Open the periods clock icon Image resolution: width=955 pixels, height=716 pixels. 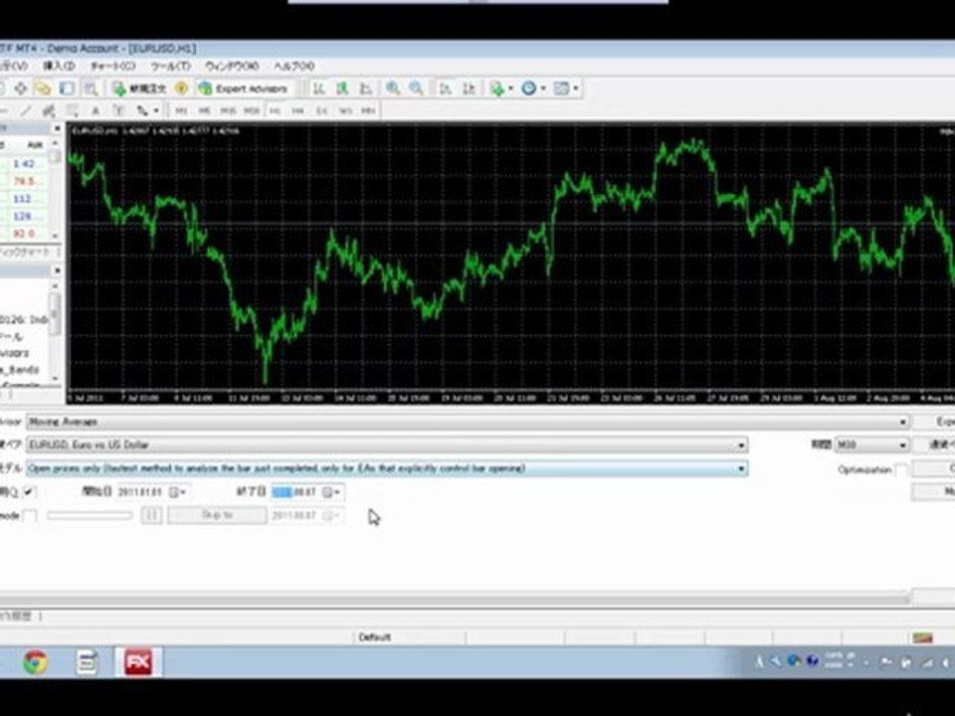(528, 89)
